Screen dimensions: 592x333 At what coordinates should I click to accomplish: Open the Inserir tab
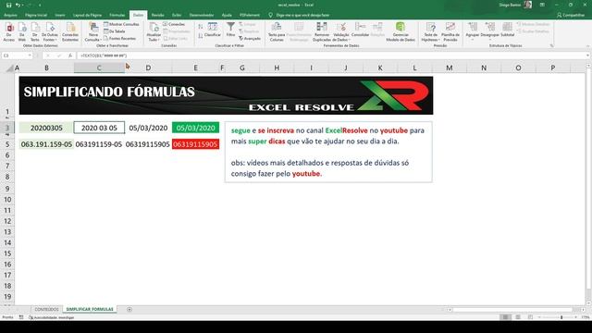pos(60,15)
